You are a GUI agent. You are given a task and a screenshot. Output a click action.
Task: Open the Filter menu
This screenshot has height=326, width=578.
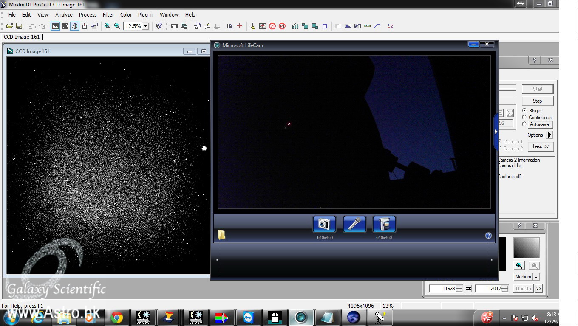pos(108,14)
